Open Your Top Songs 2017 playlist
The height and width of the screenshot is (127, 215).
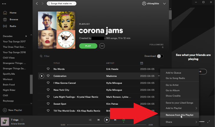click(x=14, y=41)
